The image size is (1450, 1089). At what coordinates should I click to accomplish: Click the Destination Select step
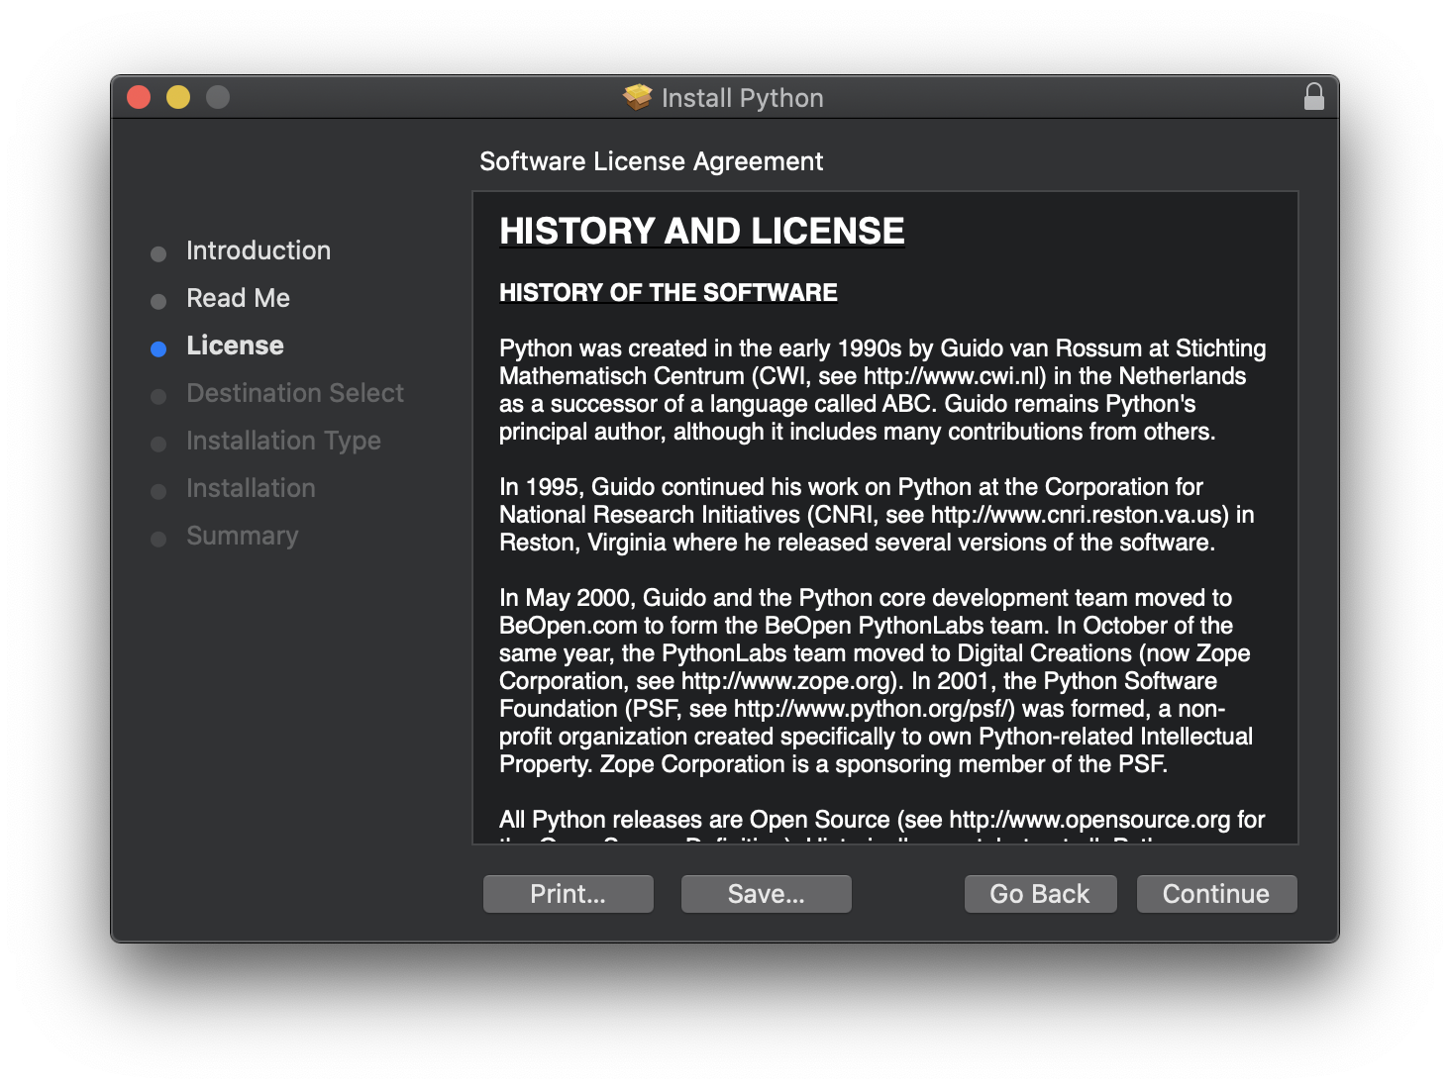(x=294, y=393)
